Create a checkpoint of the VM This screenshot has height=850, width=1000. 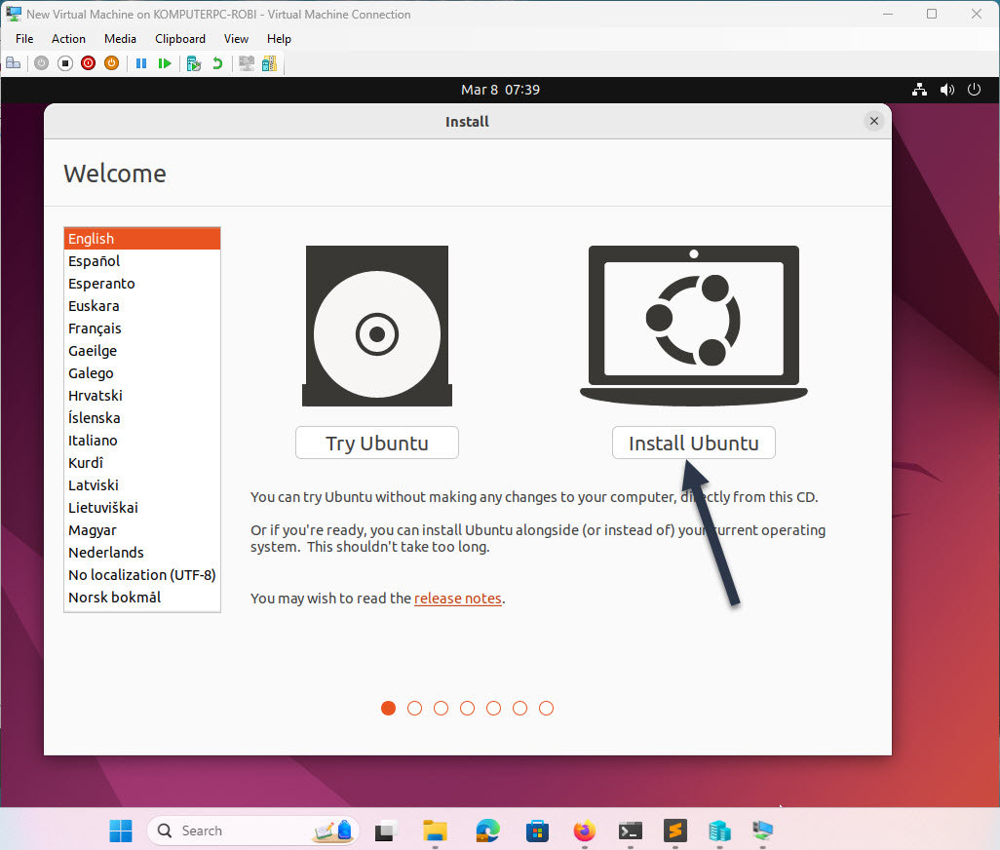194,62
